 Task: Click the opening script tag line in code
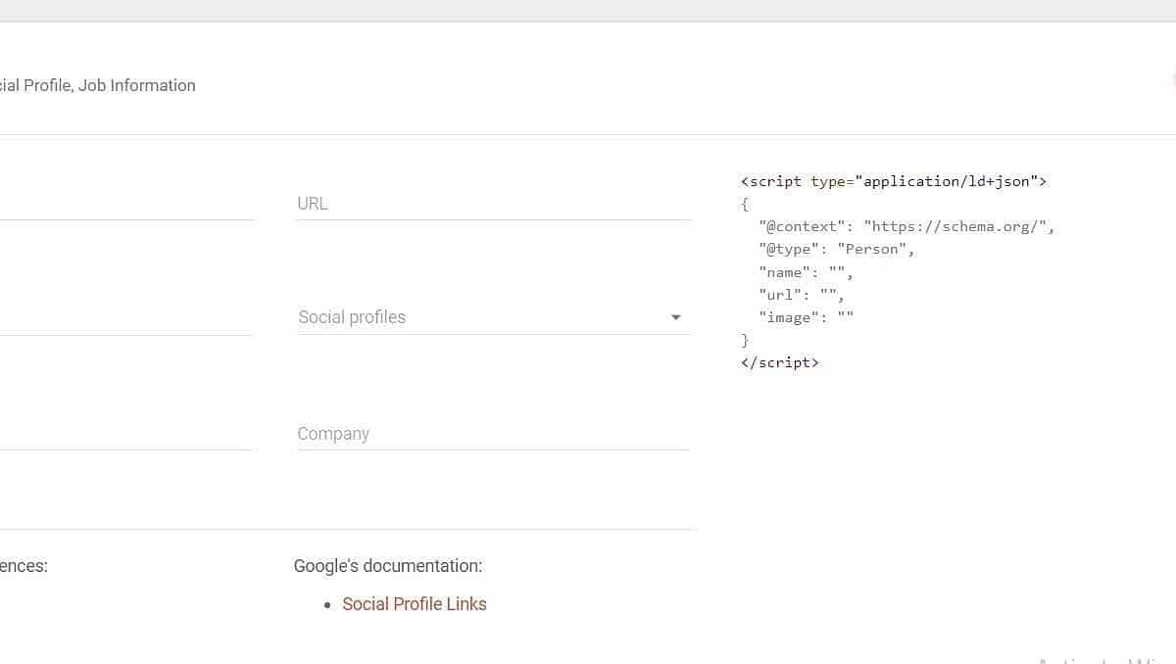tap(893, 181)
